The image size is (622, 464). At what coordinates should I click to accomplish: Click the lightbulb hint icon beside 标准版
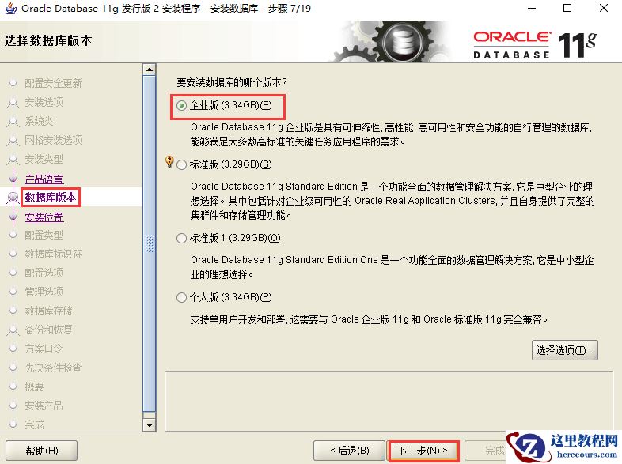[x=169, y=161]
